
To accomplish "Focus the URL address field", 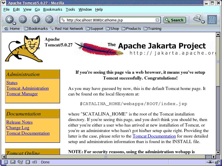I will tap(111, 20).
